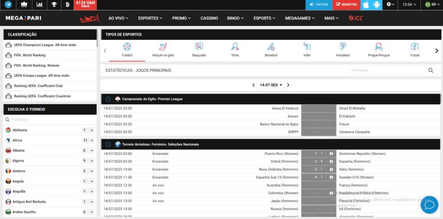Open the live chat bubble
The width and height of the screenshot is (443, 219).
pyautogui.click(x=429, y=204)
